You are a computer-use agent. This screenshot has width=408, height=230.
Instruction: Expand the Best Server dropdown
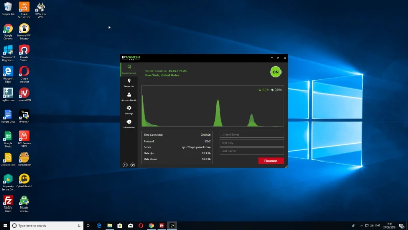(251, 151)
